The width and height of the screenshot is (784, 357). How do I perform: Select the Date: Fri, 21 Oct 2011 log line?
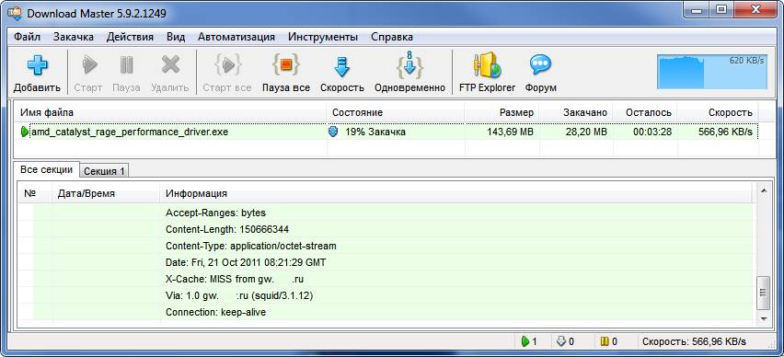(x=385, y=262)
